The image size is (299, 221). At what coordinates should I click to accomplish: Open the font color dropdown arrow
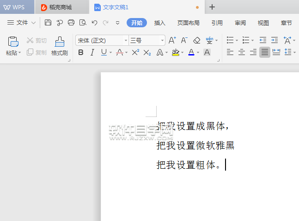coord(198,53)
